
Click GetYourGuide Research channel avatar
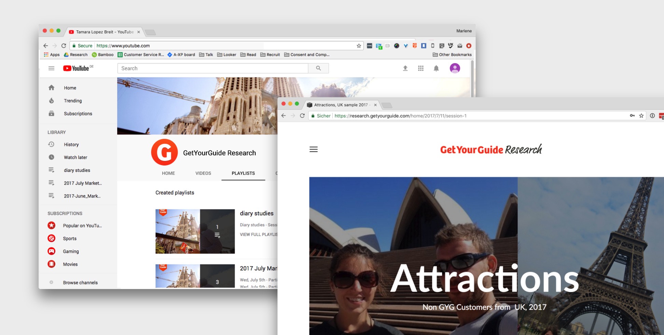click(164, 152)
